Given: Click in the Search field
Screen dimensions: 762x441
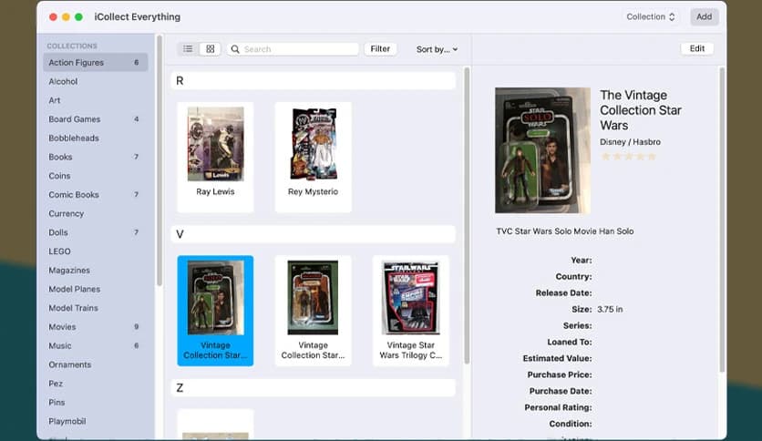Looking at the screenshot, I should pyautogui.click(x=293, y=49).
